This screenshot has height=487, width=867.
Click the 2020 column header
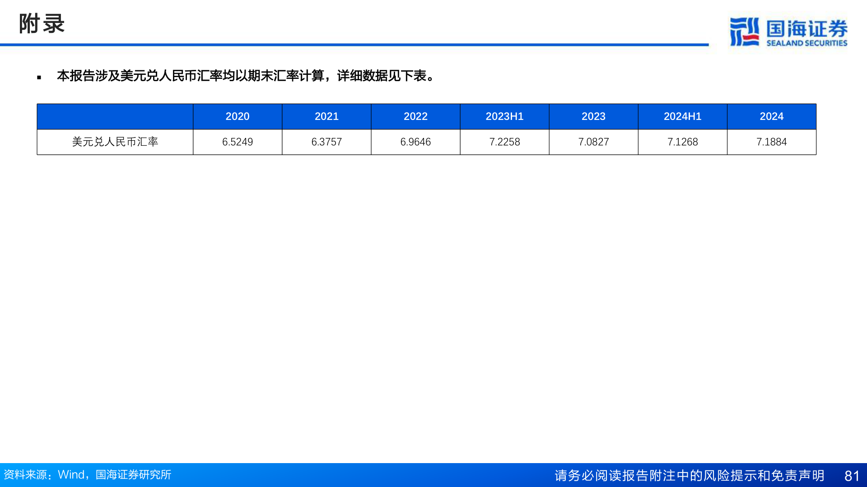(x=238, y=116)
